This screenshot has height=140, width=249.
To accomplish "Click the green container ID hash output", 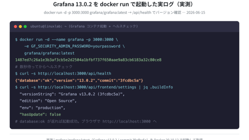I will (x=88, y=60).
